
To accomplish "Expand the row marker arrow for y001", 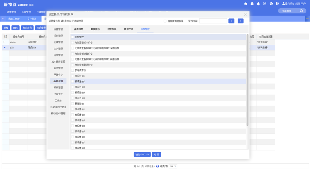I will pos(5,47).
